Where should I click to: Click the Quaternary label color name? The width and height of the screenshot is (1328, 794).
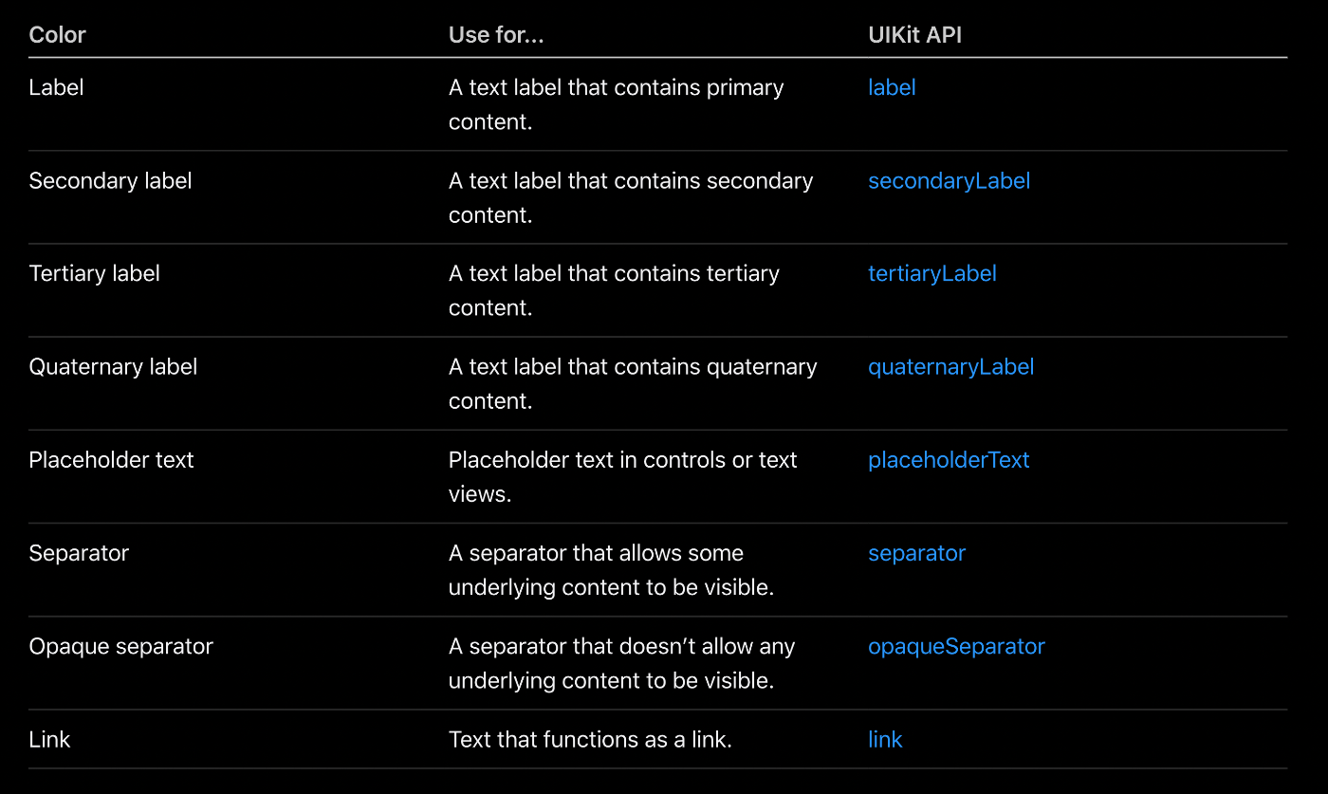113,366
